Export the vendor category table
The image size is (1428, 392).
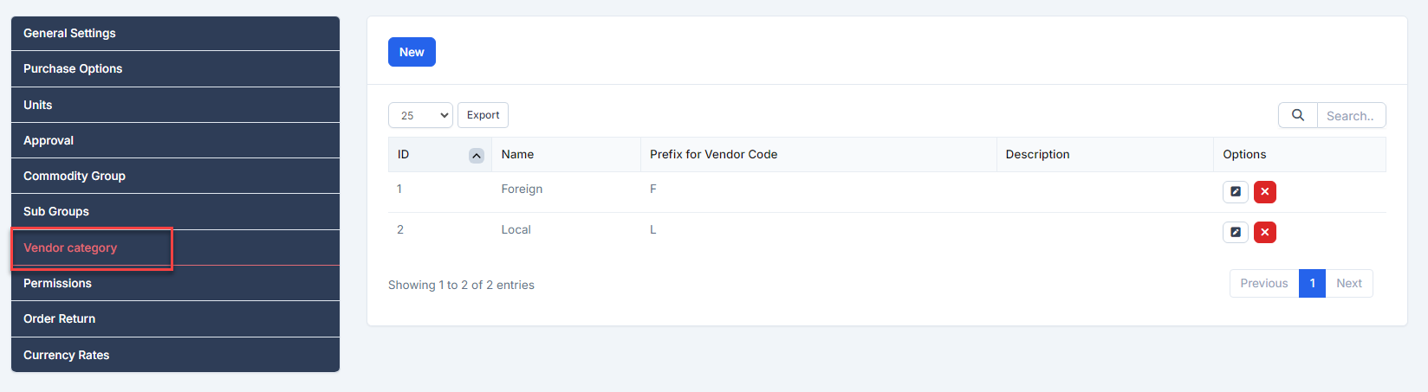click(x=483, y=115)
